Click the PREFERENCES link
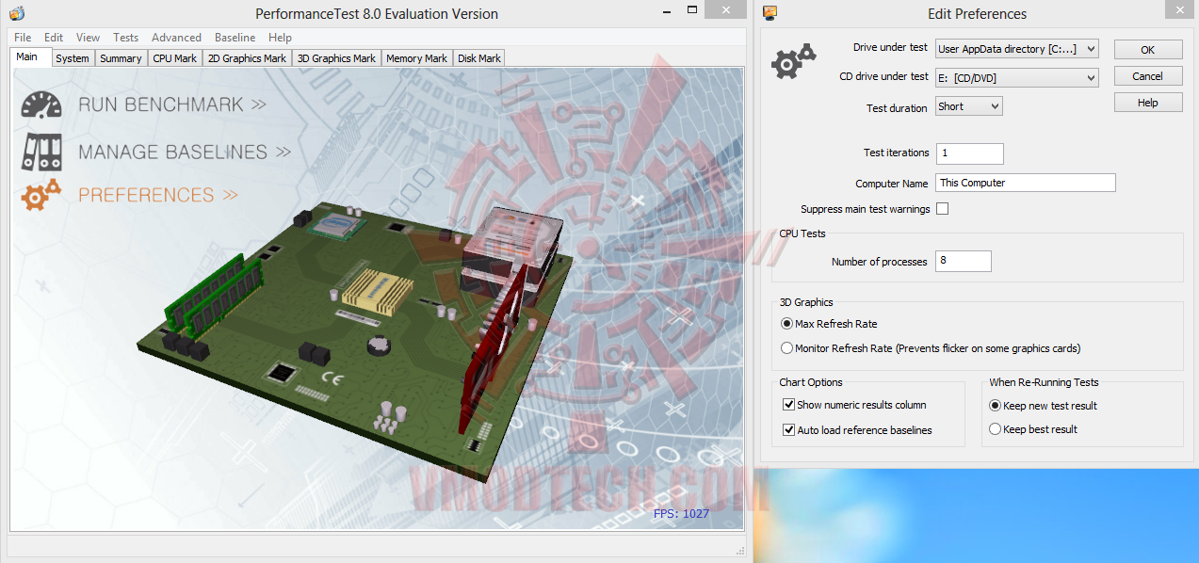Screen dimensions: 1199x563 click(x=158, y=195)
